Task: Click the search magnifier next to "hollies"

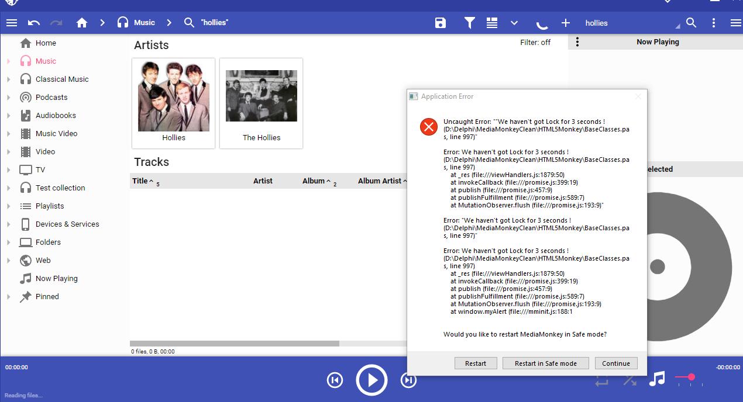Action: click(x=691, y=23)
